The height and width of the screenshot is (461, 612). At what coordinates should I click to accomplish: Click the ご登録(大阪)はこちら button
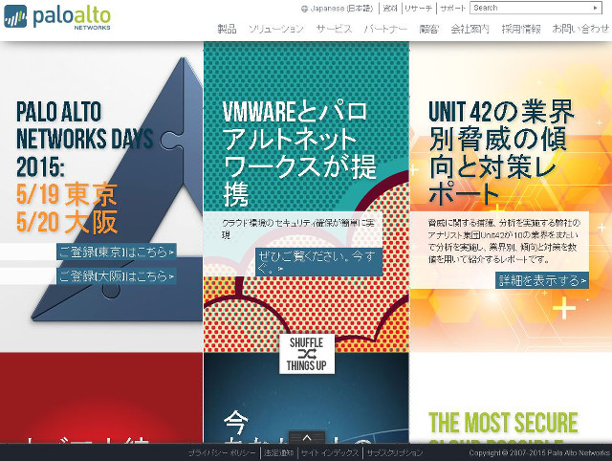(117, 276)
